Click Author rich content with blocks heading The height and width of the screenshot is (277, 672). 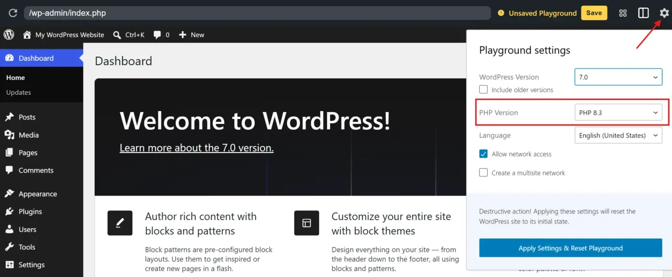pos(201,223)
